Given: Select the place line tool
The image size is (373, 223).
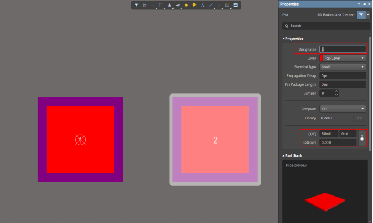Looking at the screenshot, I should 211,5.
